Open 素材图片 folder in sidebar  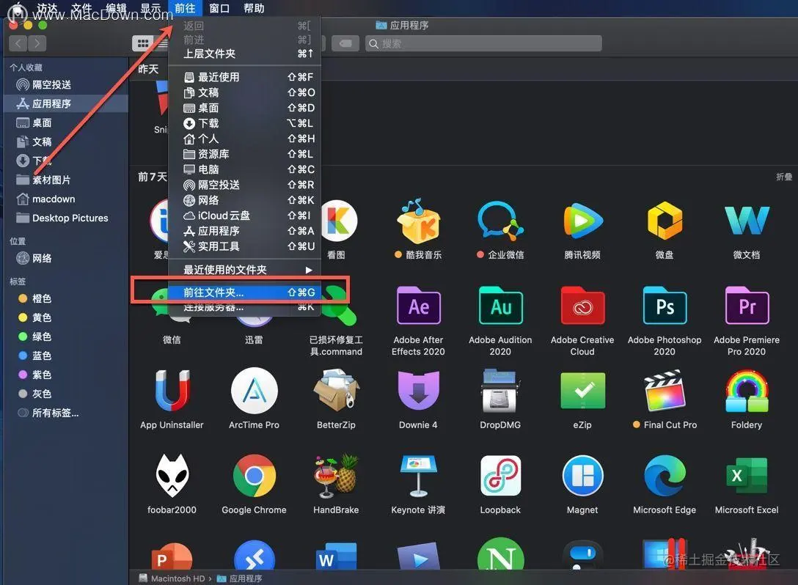(65, 180)
